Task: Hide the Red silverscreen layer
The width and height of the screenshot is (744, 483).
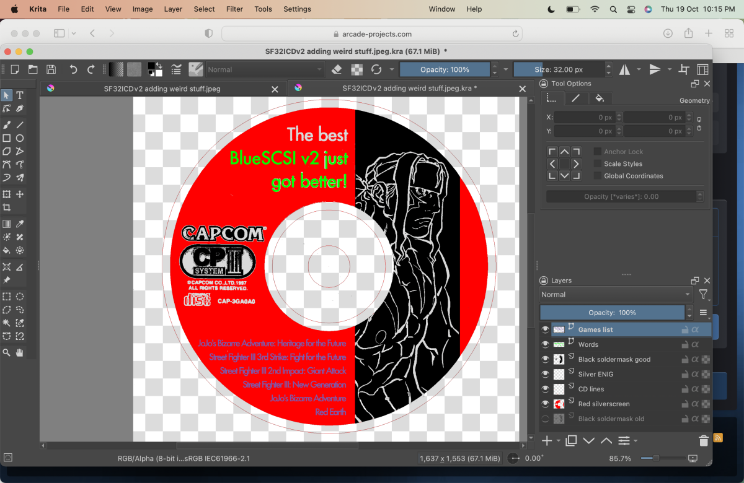Action: [x=546, y=404]
